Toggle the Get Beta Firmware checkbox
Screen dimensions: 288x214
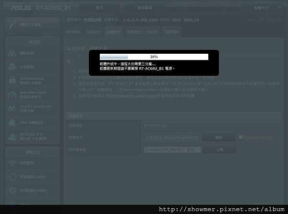(240, 137)
